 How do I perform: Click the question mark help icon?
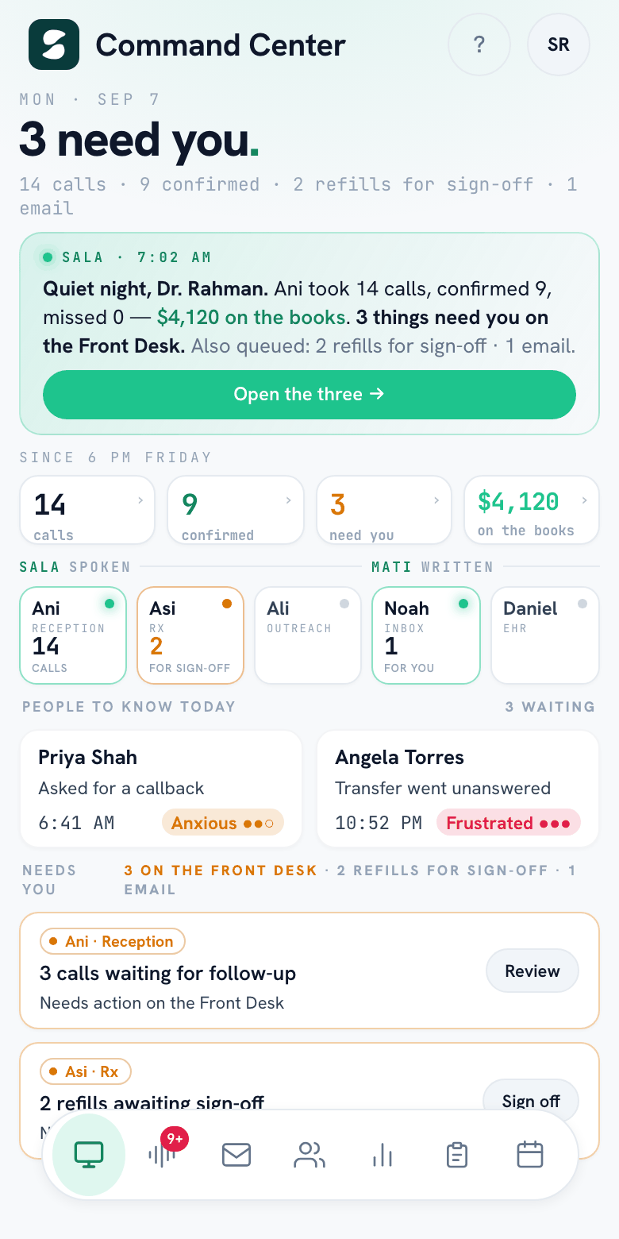479,44
